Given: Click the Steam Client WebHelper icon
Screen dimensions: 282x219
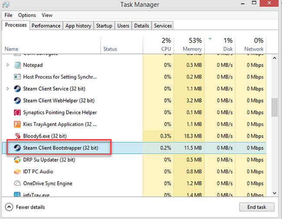Looking at the screenshot, I should pos(17,100).
